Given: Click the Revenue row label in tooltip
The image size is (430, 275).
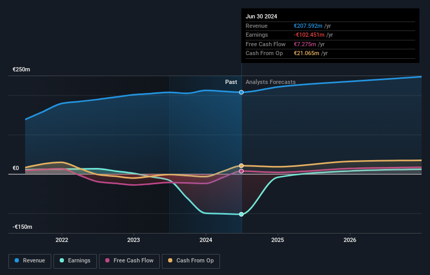Looking at the screenshot, I should [257, 26].
